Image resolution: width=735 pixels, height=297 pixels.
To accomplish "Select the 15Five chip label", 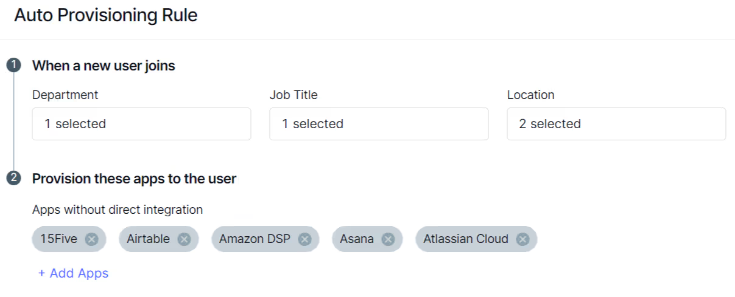I will pos(59,239).
